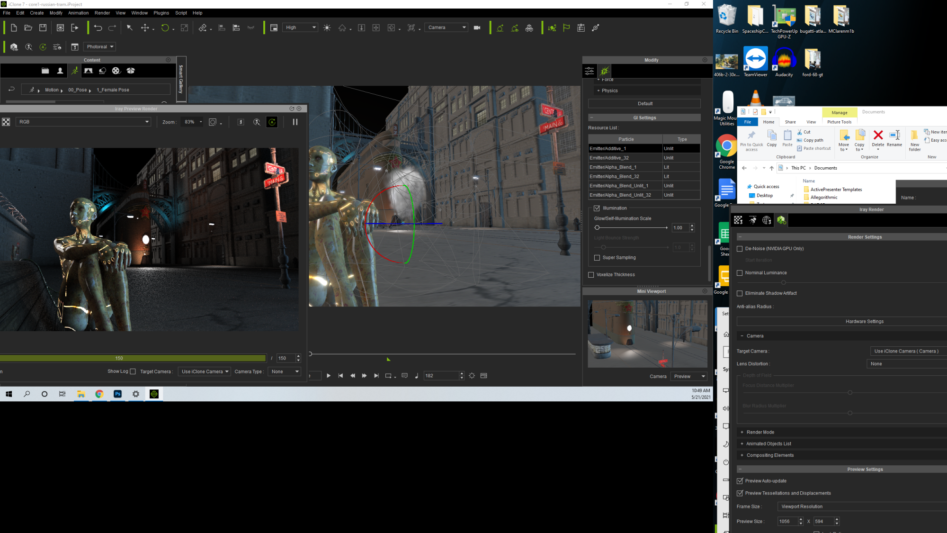This screenshot has width=947, height=533.
Task: Choose the Select arrow tool
Action: [129, 28]
